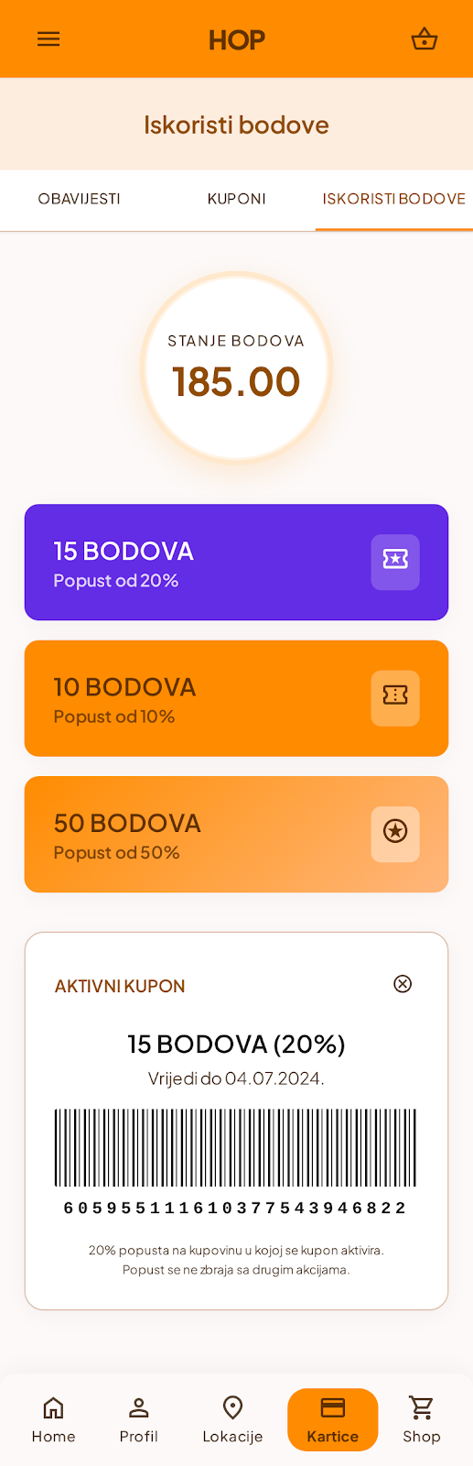Open the hamburger menu

48,39
